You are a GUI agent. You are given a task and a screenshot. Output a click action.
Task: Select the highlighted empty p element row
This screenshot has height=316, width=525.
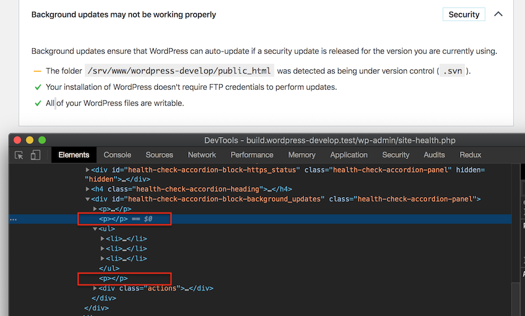(x=260, y=219)
